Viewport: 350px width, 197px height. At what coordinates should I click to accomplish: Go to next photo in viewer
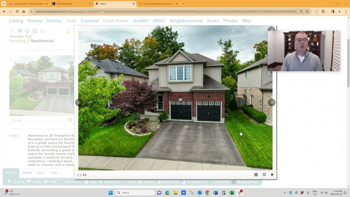(x=272, y=102)
